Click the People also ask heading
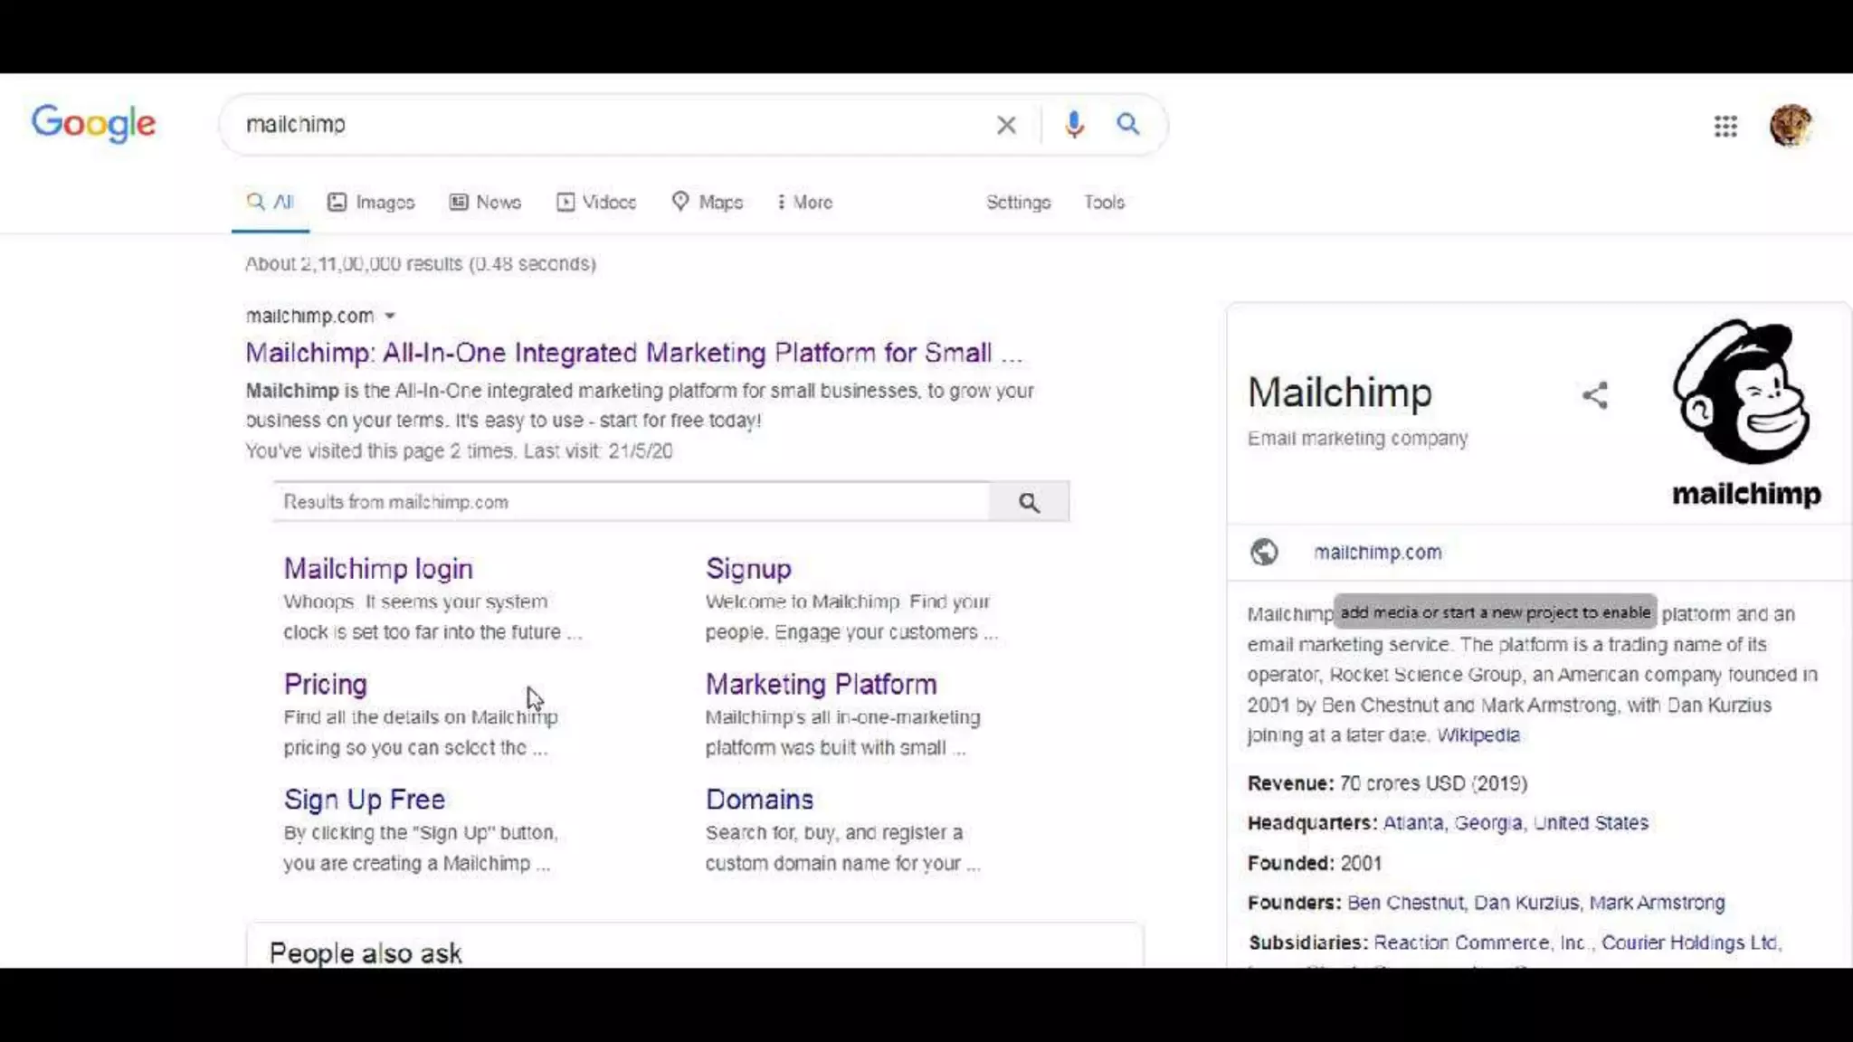This screenshot has width=1853, height=1042. click(x=366, y=952)
